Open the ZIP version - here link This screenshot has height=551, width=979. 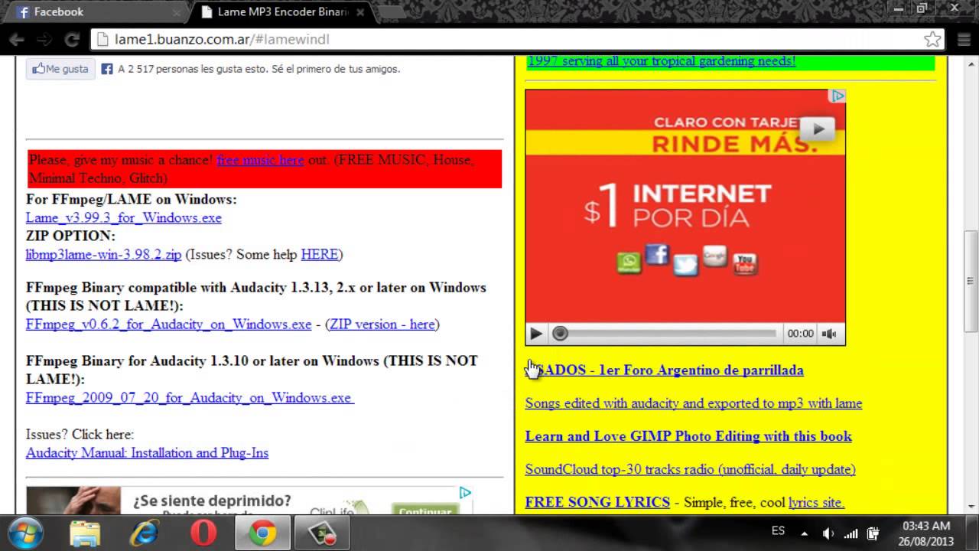click(x=382, y=324)
